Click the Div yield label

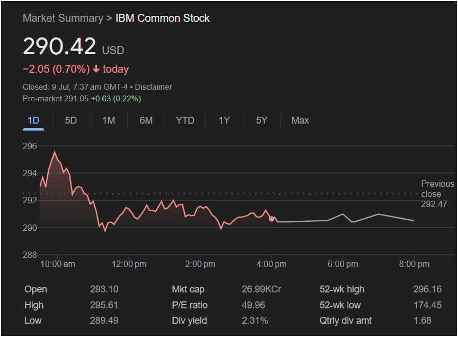coord(190,321)
